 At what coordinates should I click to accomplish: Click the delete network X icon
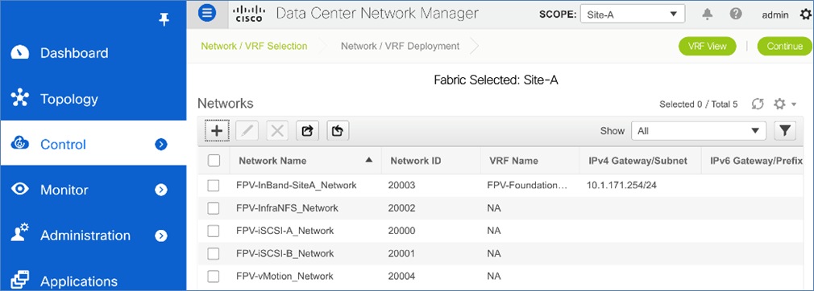tap(277, 131)
